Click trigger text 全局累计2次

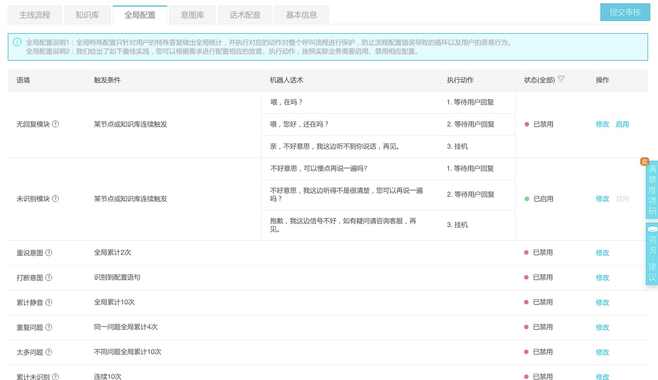(x=112, y=252)
